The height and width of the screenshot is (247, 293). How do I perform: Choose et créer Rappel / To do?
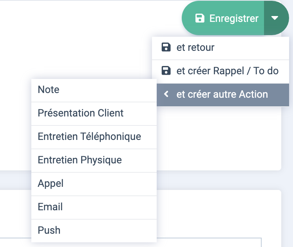221,72
